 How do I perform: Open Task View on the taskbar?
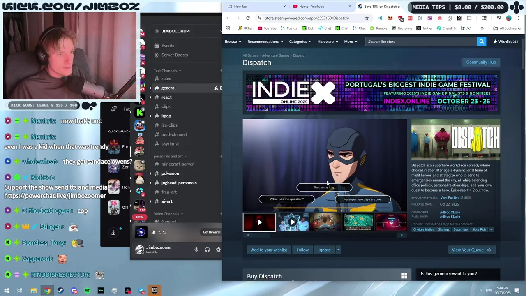point(20,291)
